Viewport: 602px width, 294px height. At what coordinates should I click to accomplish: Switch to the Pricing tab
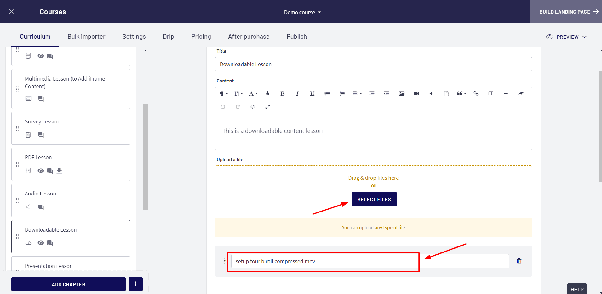coord(201,37)
